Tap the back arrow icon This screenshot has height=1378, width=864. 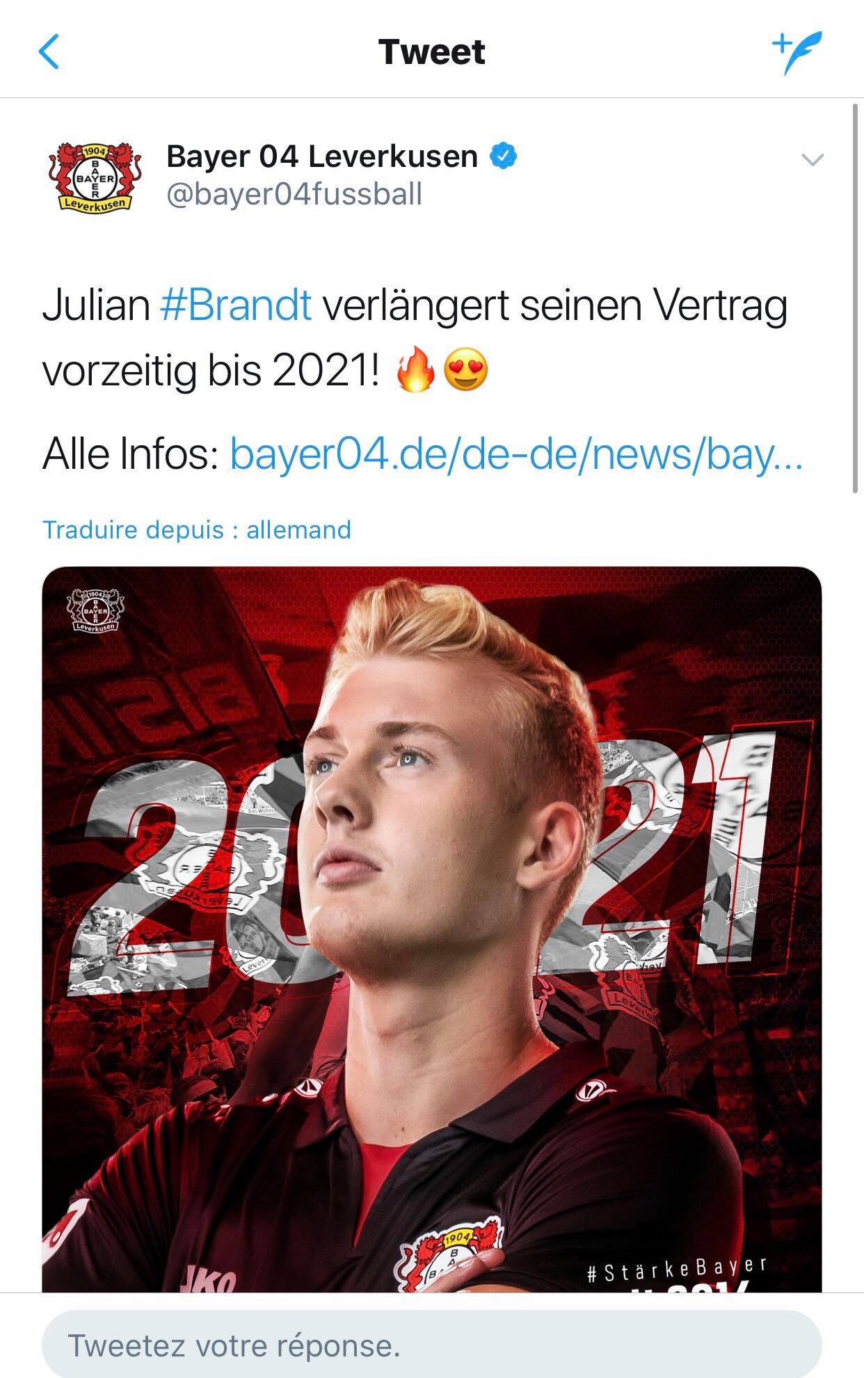tap(49, 52)
